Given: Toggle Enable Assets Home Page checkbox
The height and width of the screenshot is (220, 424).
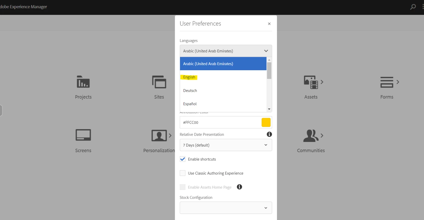Looking at the screenshot, I should click(183, 187).
